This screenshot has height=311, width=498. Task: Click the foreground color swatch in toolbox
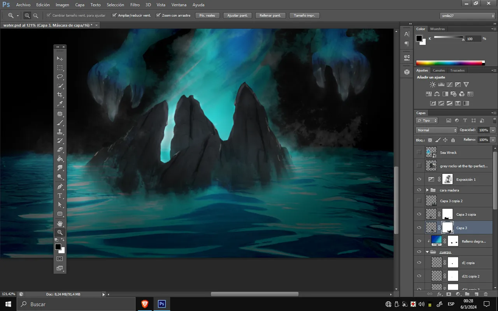pyautogui.click(x=58, y=246)
